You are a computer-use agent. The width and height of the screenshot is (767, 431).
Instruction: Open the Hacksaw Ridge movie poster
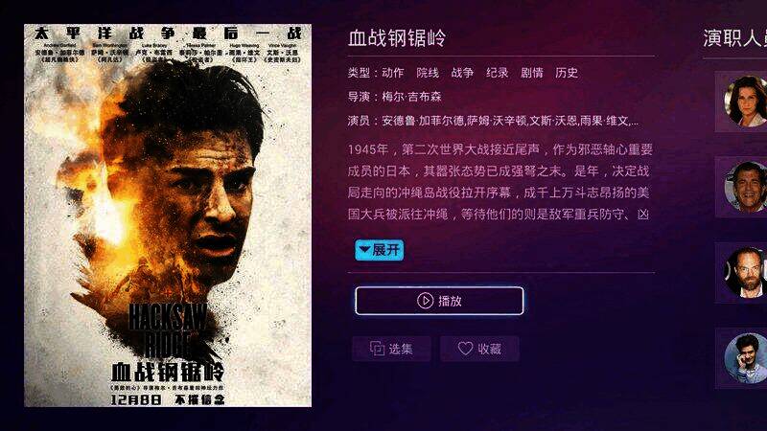coord(168,215)
